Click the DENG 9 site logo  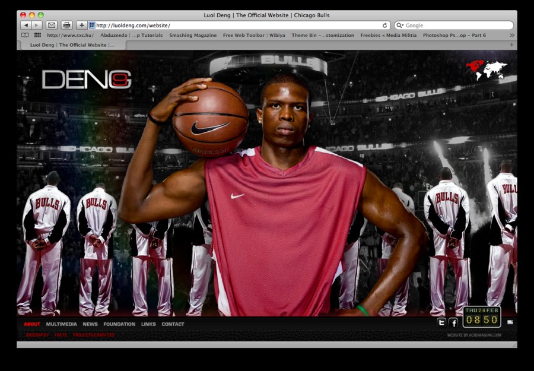87,80
